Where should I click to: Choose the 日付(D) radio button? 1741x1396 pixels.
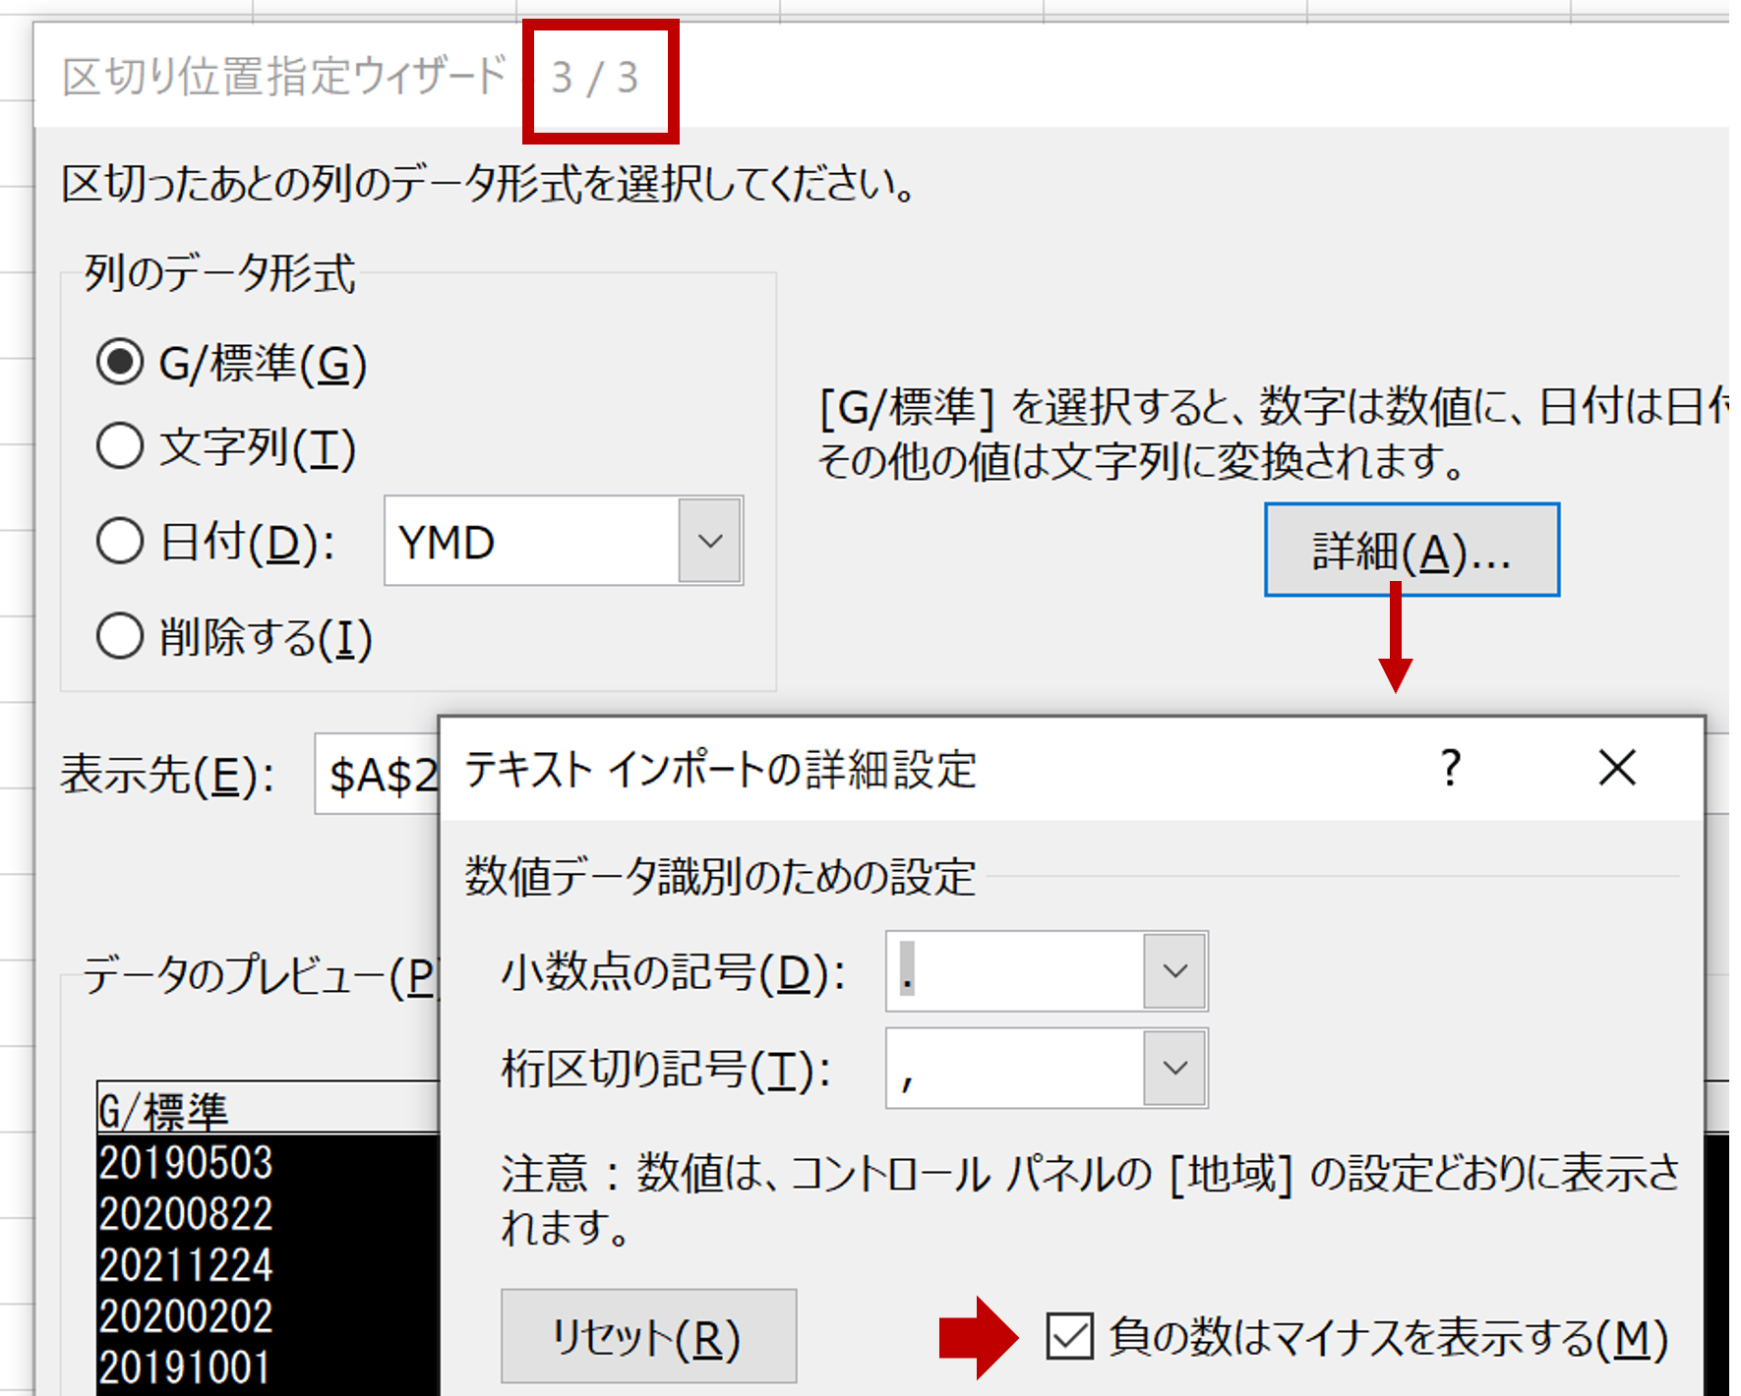point(120,541)
